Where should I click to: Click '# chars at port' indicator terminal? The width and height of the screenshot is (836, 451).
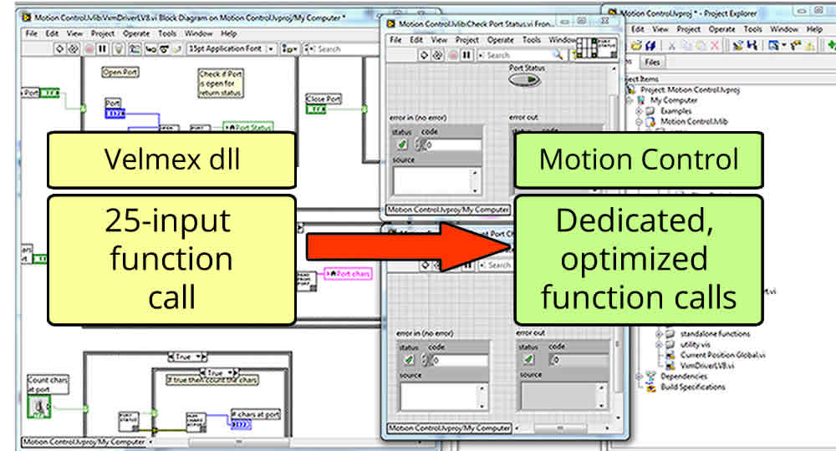[x=241, y=424]
